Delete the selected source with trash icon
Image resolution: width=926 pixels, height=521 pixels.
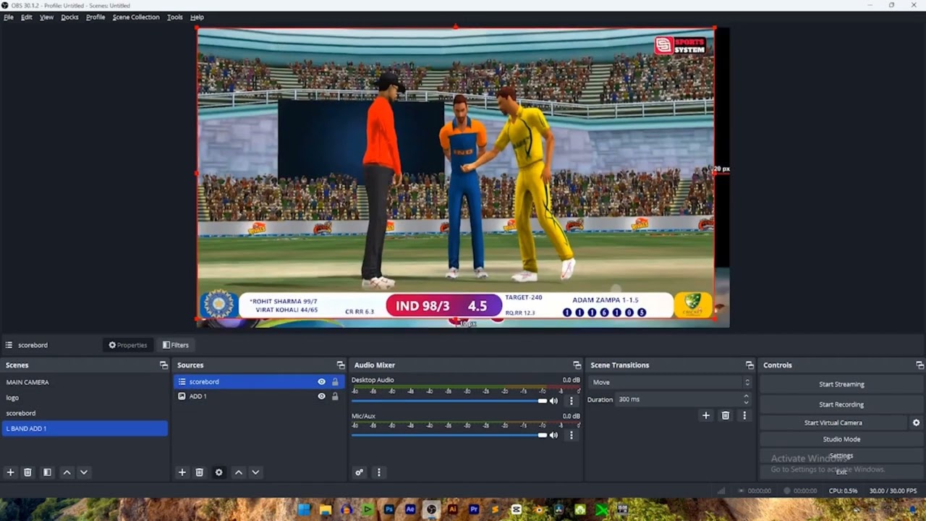pos(200,473)
